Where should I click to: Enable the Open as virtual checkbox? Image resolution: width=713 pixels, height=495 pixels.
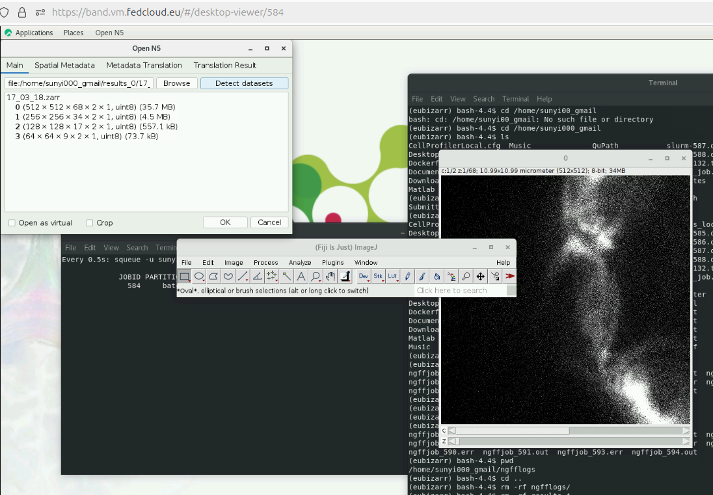(x=12, y=222)
